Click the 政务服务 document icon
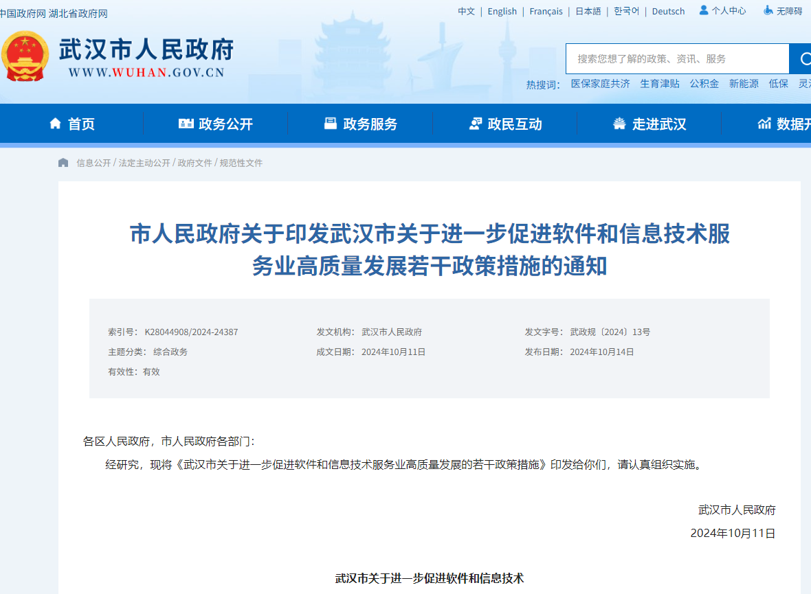 331,122
